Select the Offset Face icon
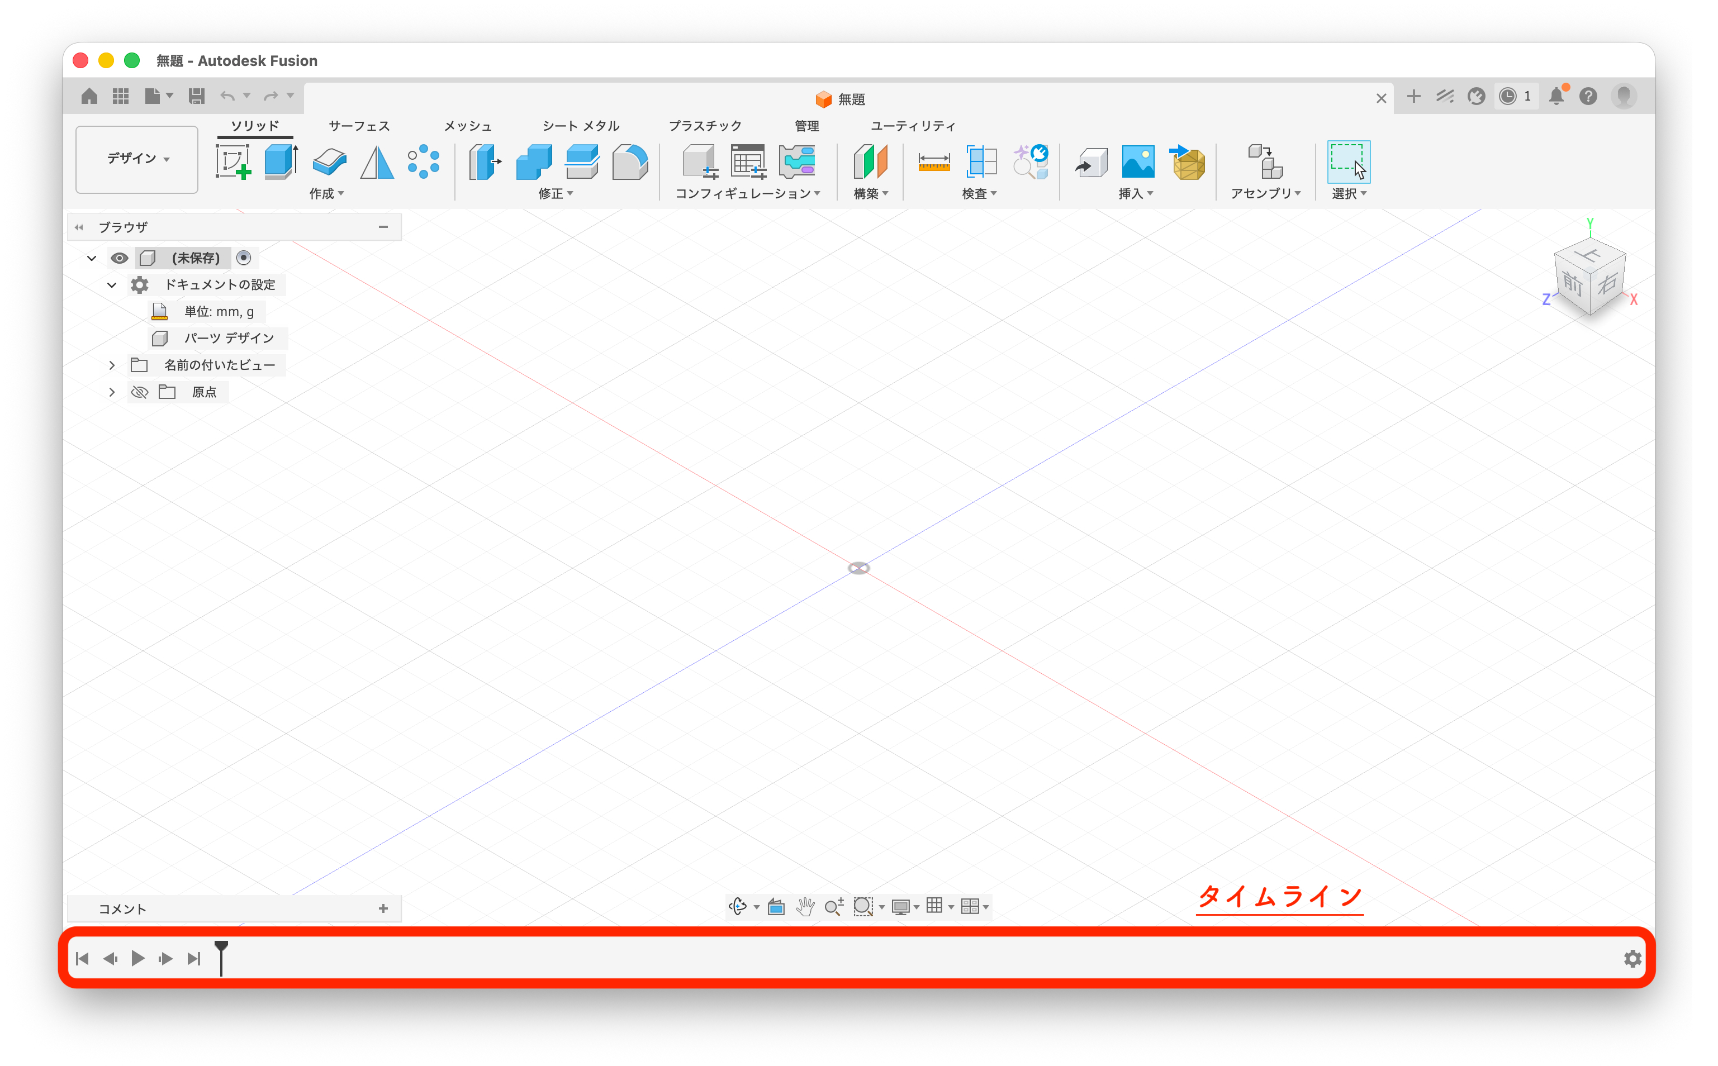Viewport: 1718px width, 1066px height. click(x=582, y=161)
